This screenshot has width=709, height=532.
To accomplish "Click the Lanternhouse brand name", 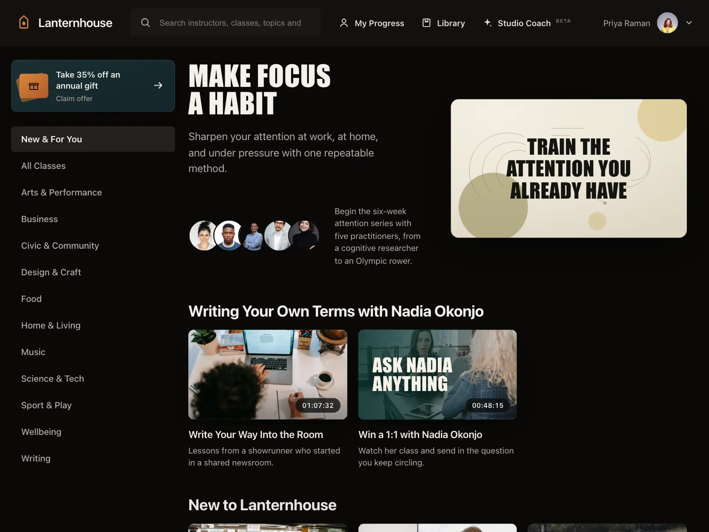I will click(x=75, y=23).
